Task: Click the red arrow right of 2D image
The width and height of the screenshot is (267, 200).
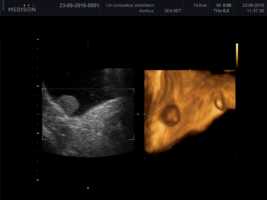Action: [138, 114]
